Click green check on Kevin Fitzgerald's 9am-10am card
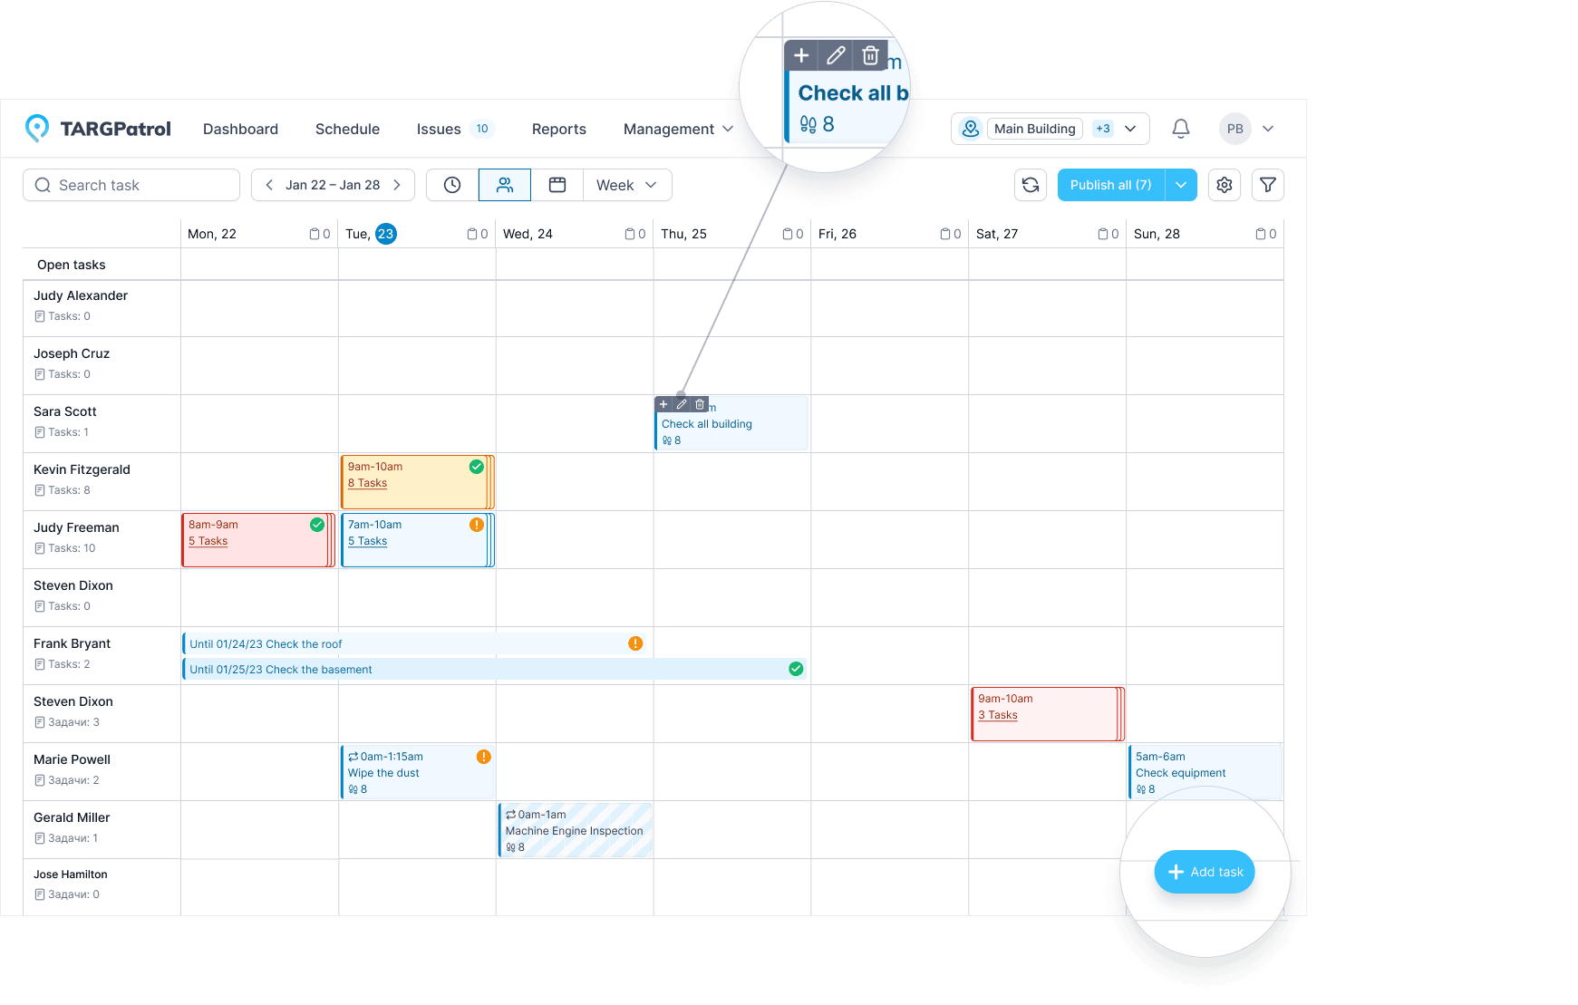 click(x=476, y=467)
